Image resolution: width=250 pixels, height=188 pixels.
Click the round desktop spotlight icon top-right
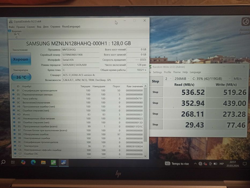point(245,22)
